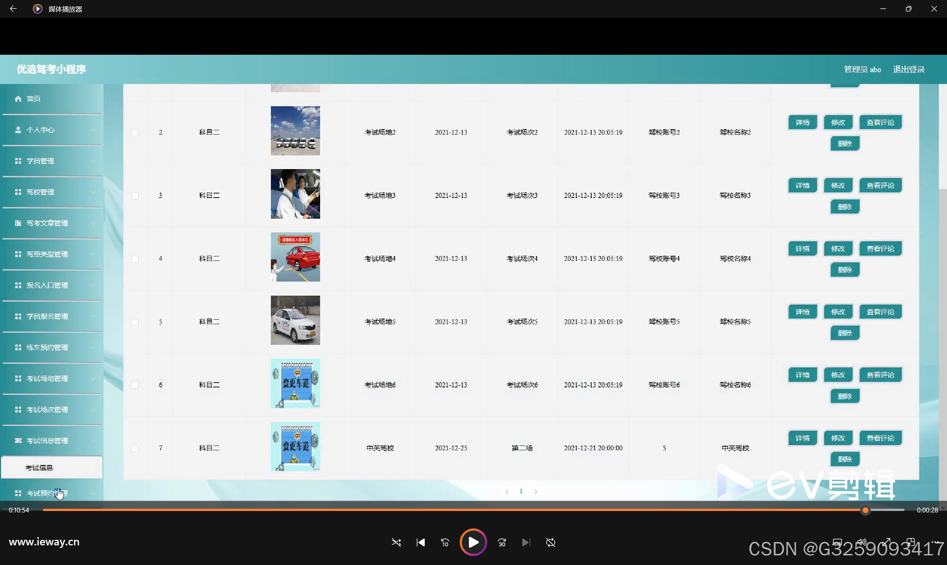
Task: Click the grid icon beside 考试场次管理
Action: 18,409
